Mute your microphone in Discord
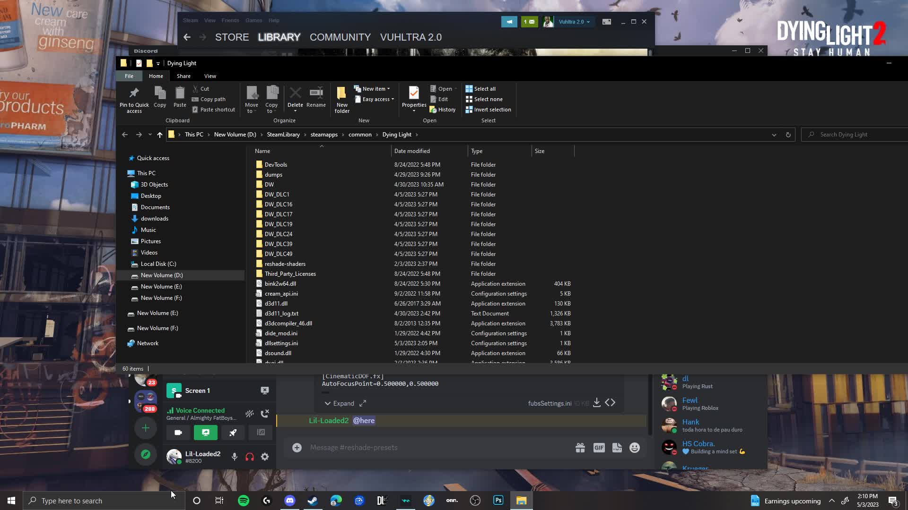The width and height of the screenshot is (908, 510). (234, 457)
